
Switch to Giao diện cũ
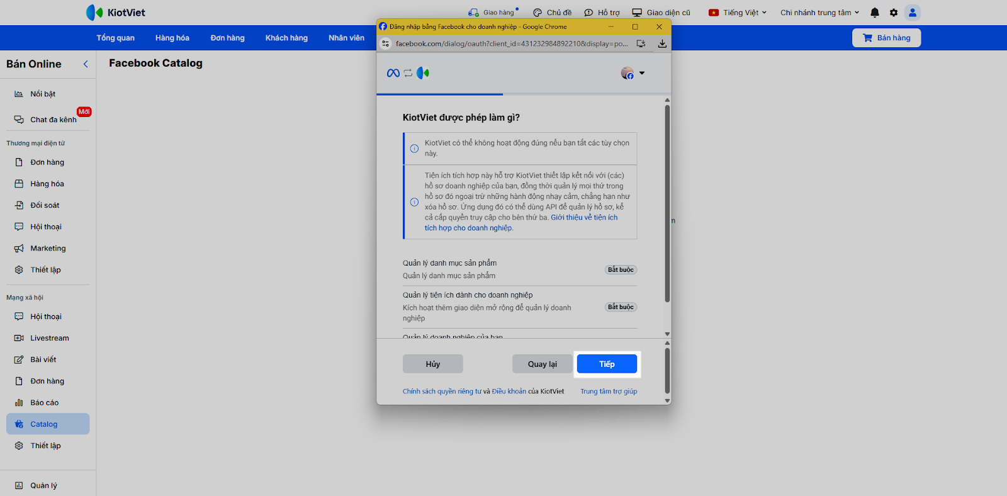click(x=661, y=13)
